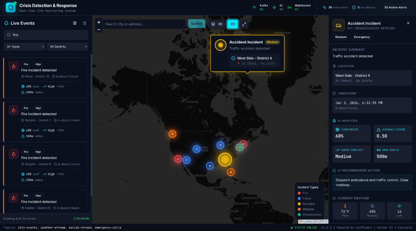Image resolution: width=416 pixels, height=231 pixels.
Task: Open the 50 Active Alerts badge
Action: click(x=395, y=7)
